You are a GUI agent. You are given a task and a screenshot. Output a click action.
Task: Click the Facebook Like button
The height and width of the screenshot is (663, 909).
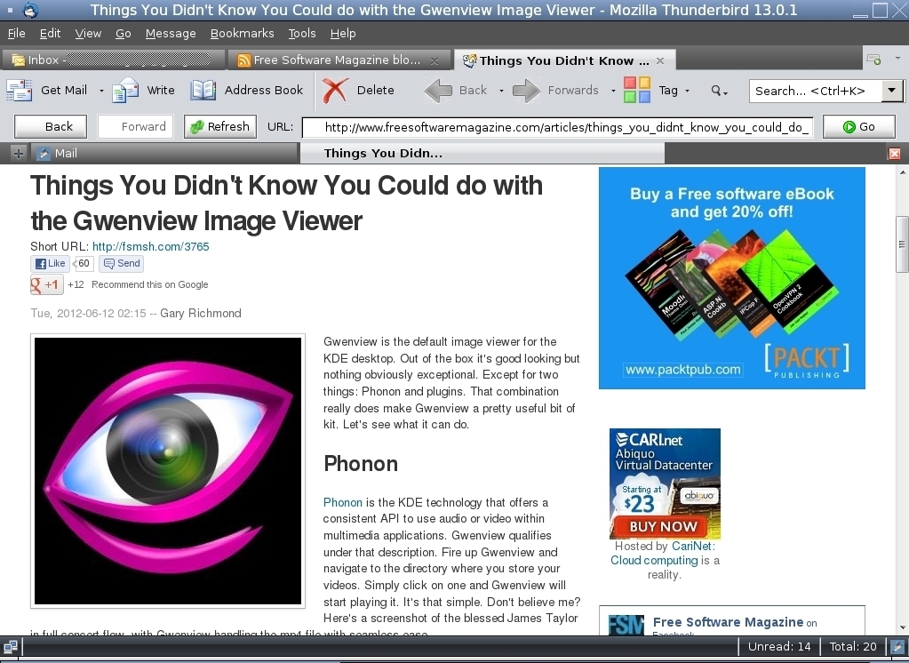click(x=51, y=263)
